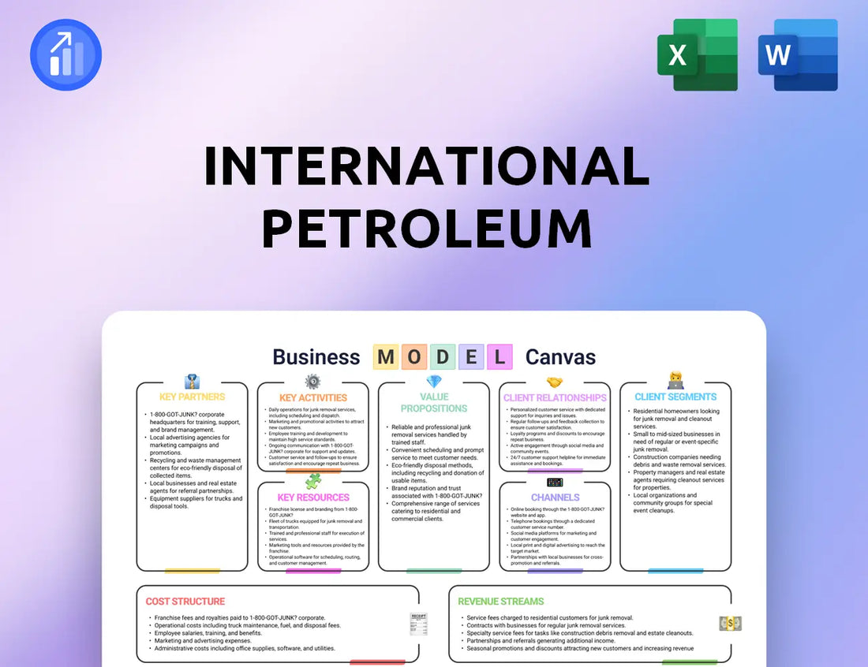
Task: Click the purple E letter tile
Action: [x=471, y=357]
